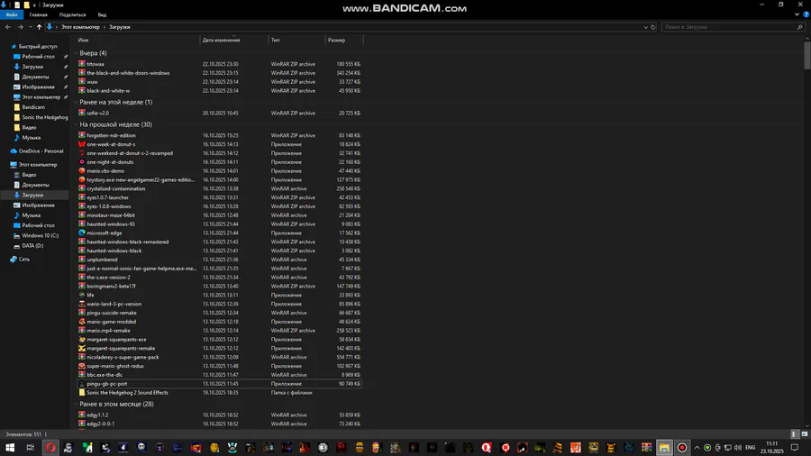811x456 pixels.
Task: Open the Help question mark icon
Action: [806, 14]
